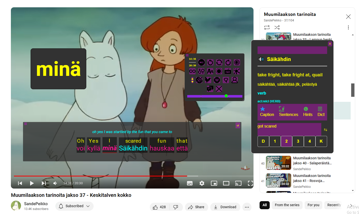Click the 'got scared' translation field
Viewport: 359px width, 214px height.
coord(289,129)
